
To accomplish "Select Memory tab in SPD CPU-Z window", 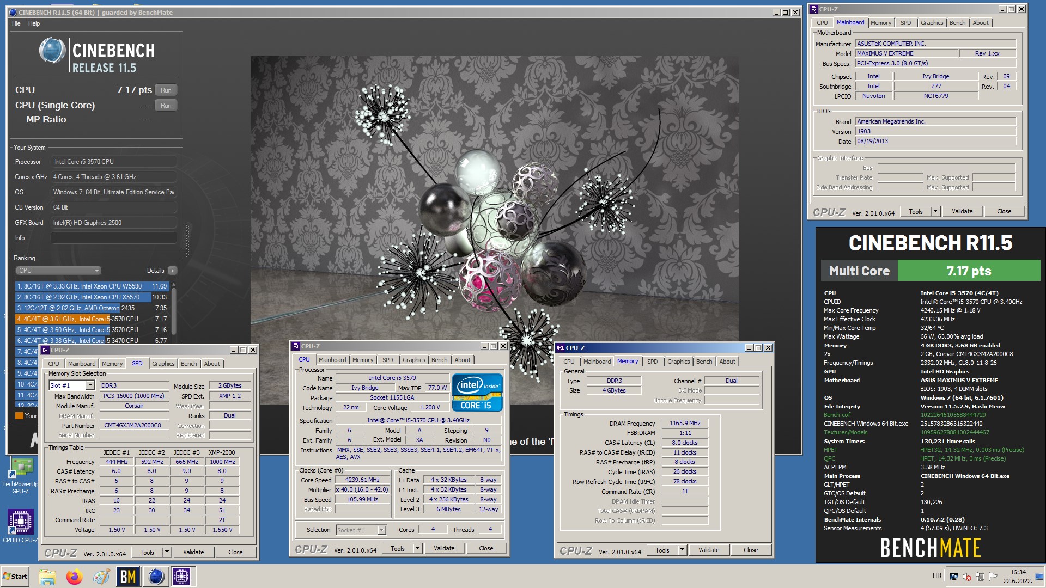I will coord(112,364).
